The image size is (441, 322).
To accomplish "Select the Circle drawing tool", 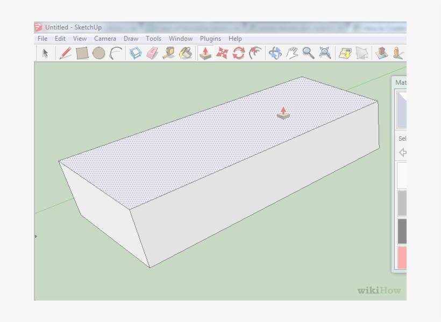I will coord(99,53).
